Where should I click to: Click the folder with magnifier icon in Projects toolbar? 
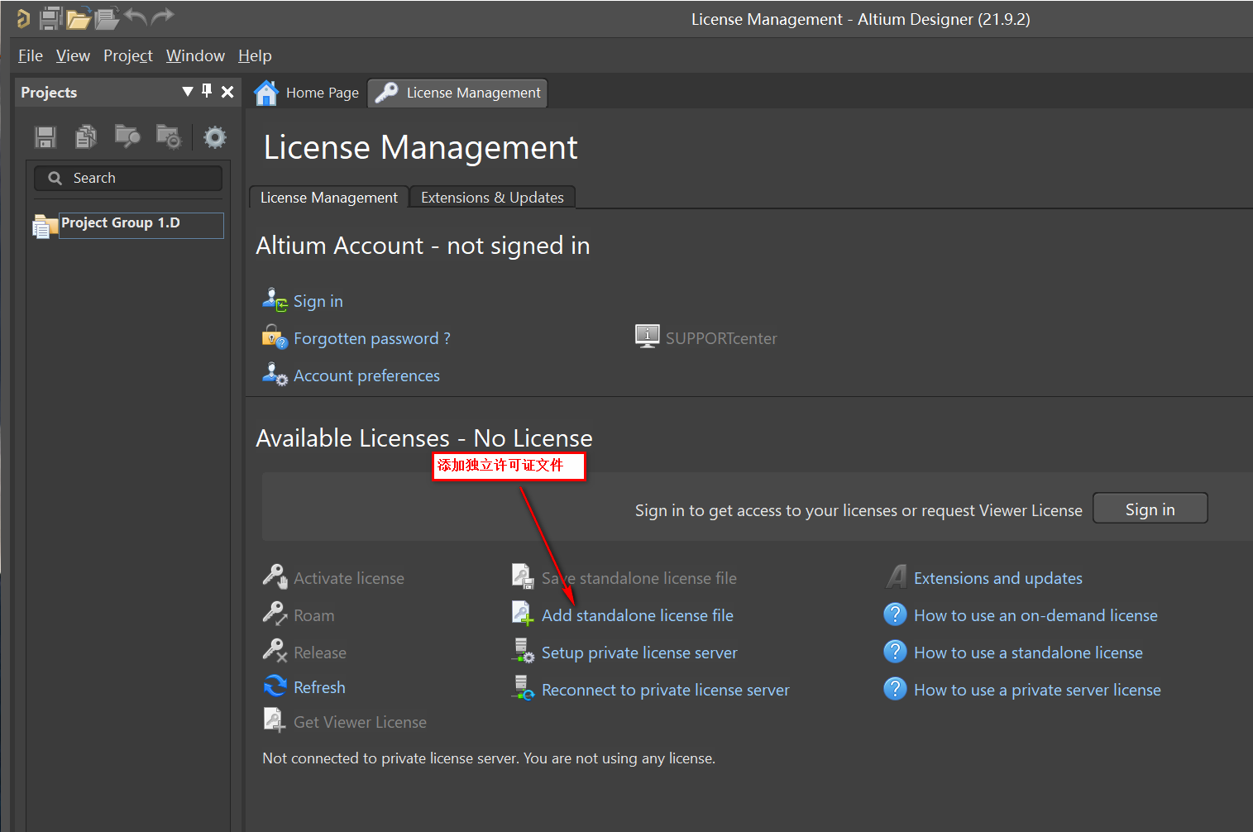pyautogui.click(x=127, y=136)
